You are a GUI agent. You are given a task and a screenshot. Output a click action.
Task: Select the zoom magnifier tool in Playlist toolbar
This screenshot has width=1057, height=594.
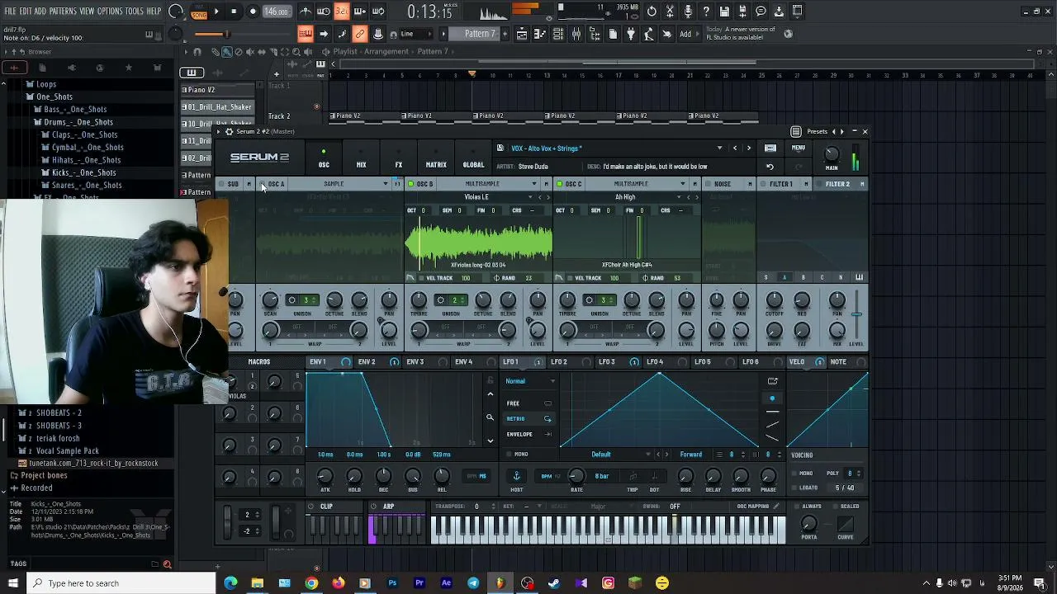point(296,52)
